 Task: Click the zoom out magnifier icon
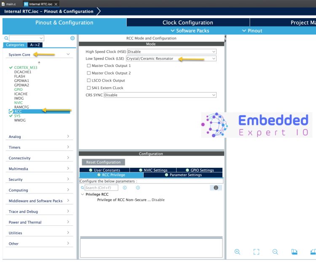point(275,252)
